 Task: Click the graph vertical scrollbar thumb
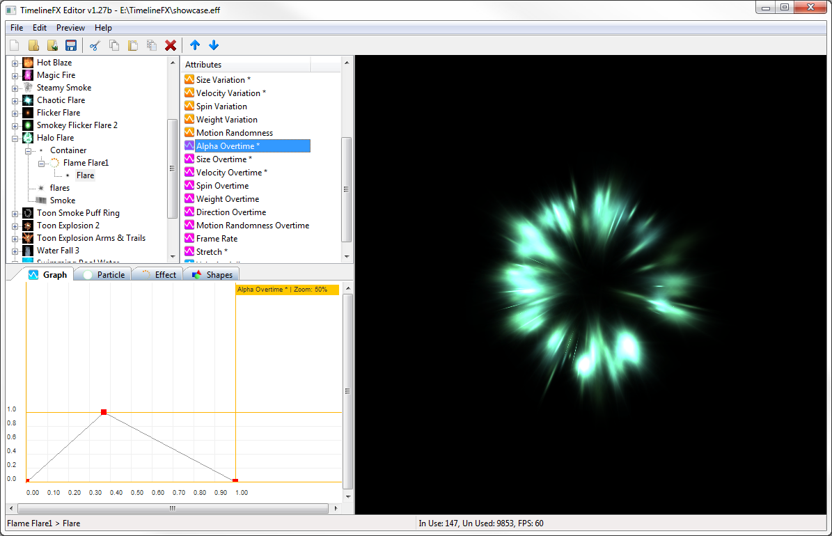coord(347,391)
